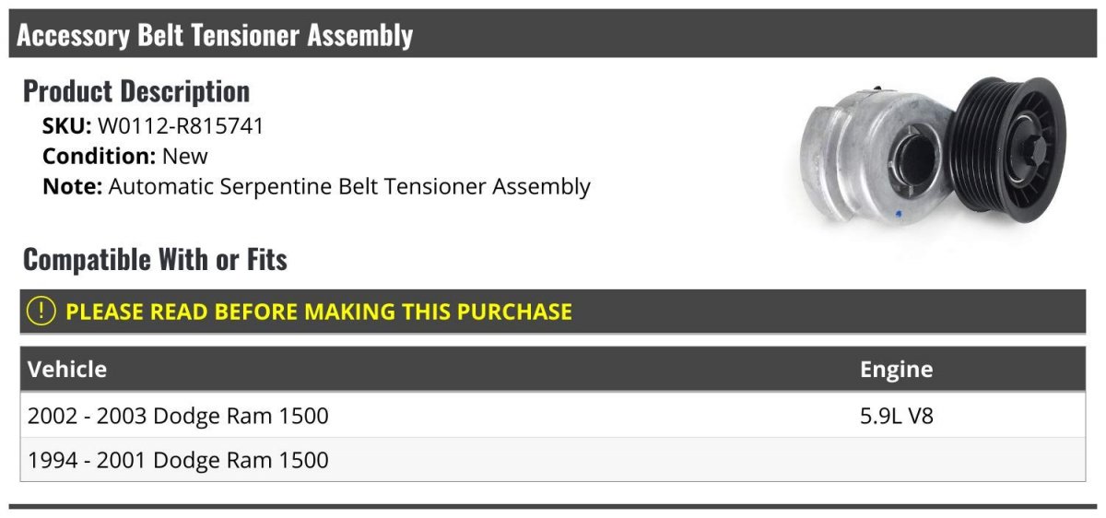Image resolution: width=1106 pixels, height=518 pixels.
Task: Click the Note label
Action: [x=73, y=186]
